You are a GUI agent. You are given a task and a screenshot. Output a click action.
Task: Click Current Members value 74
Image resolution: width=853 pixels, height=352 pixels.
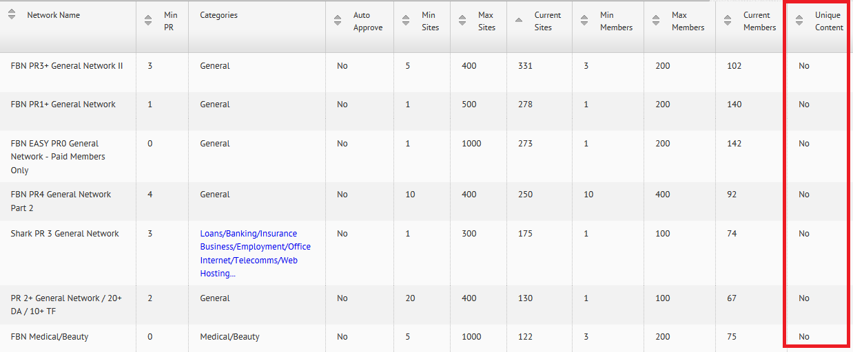[x=732, y=234]
